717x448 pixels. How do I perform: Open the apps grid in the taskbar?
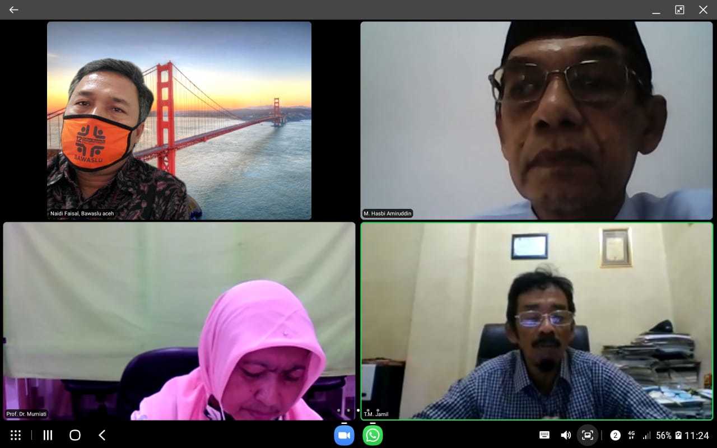click(x=16, y=435)
